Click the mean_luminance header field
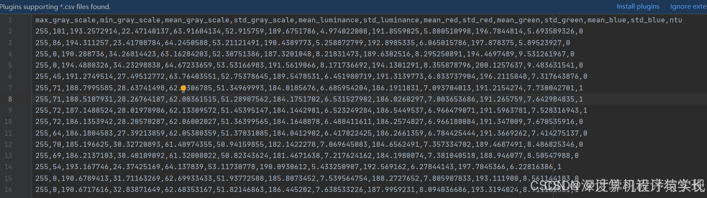 click(x=329, y=20)
